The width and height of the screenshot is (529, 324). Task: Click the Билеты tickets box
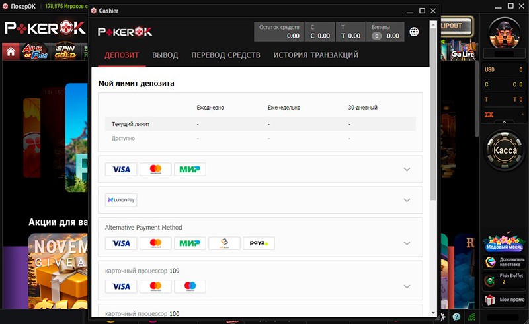point(386,32)
